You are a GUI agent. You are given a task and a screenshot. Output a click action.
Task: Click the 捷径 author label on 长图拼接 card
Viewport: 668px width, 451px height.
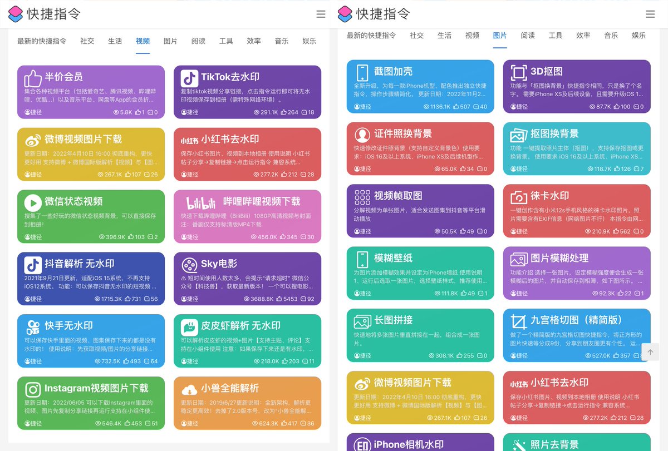pyautogui.click(x=362, y=356)
